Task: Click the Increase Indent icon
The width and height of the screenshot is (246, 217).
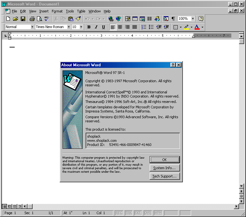Action: [166, 27]
